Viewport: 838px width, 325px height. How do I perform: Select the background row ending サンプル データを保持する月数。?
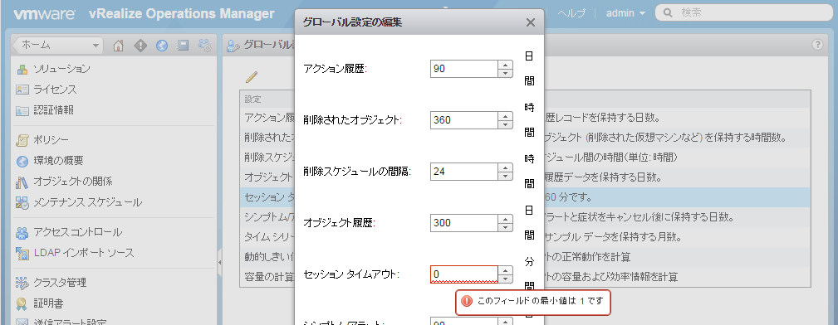tap(525, 237)
